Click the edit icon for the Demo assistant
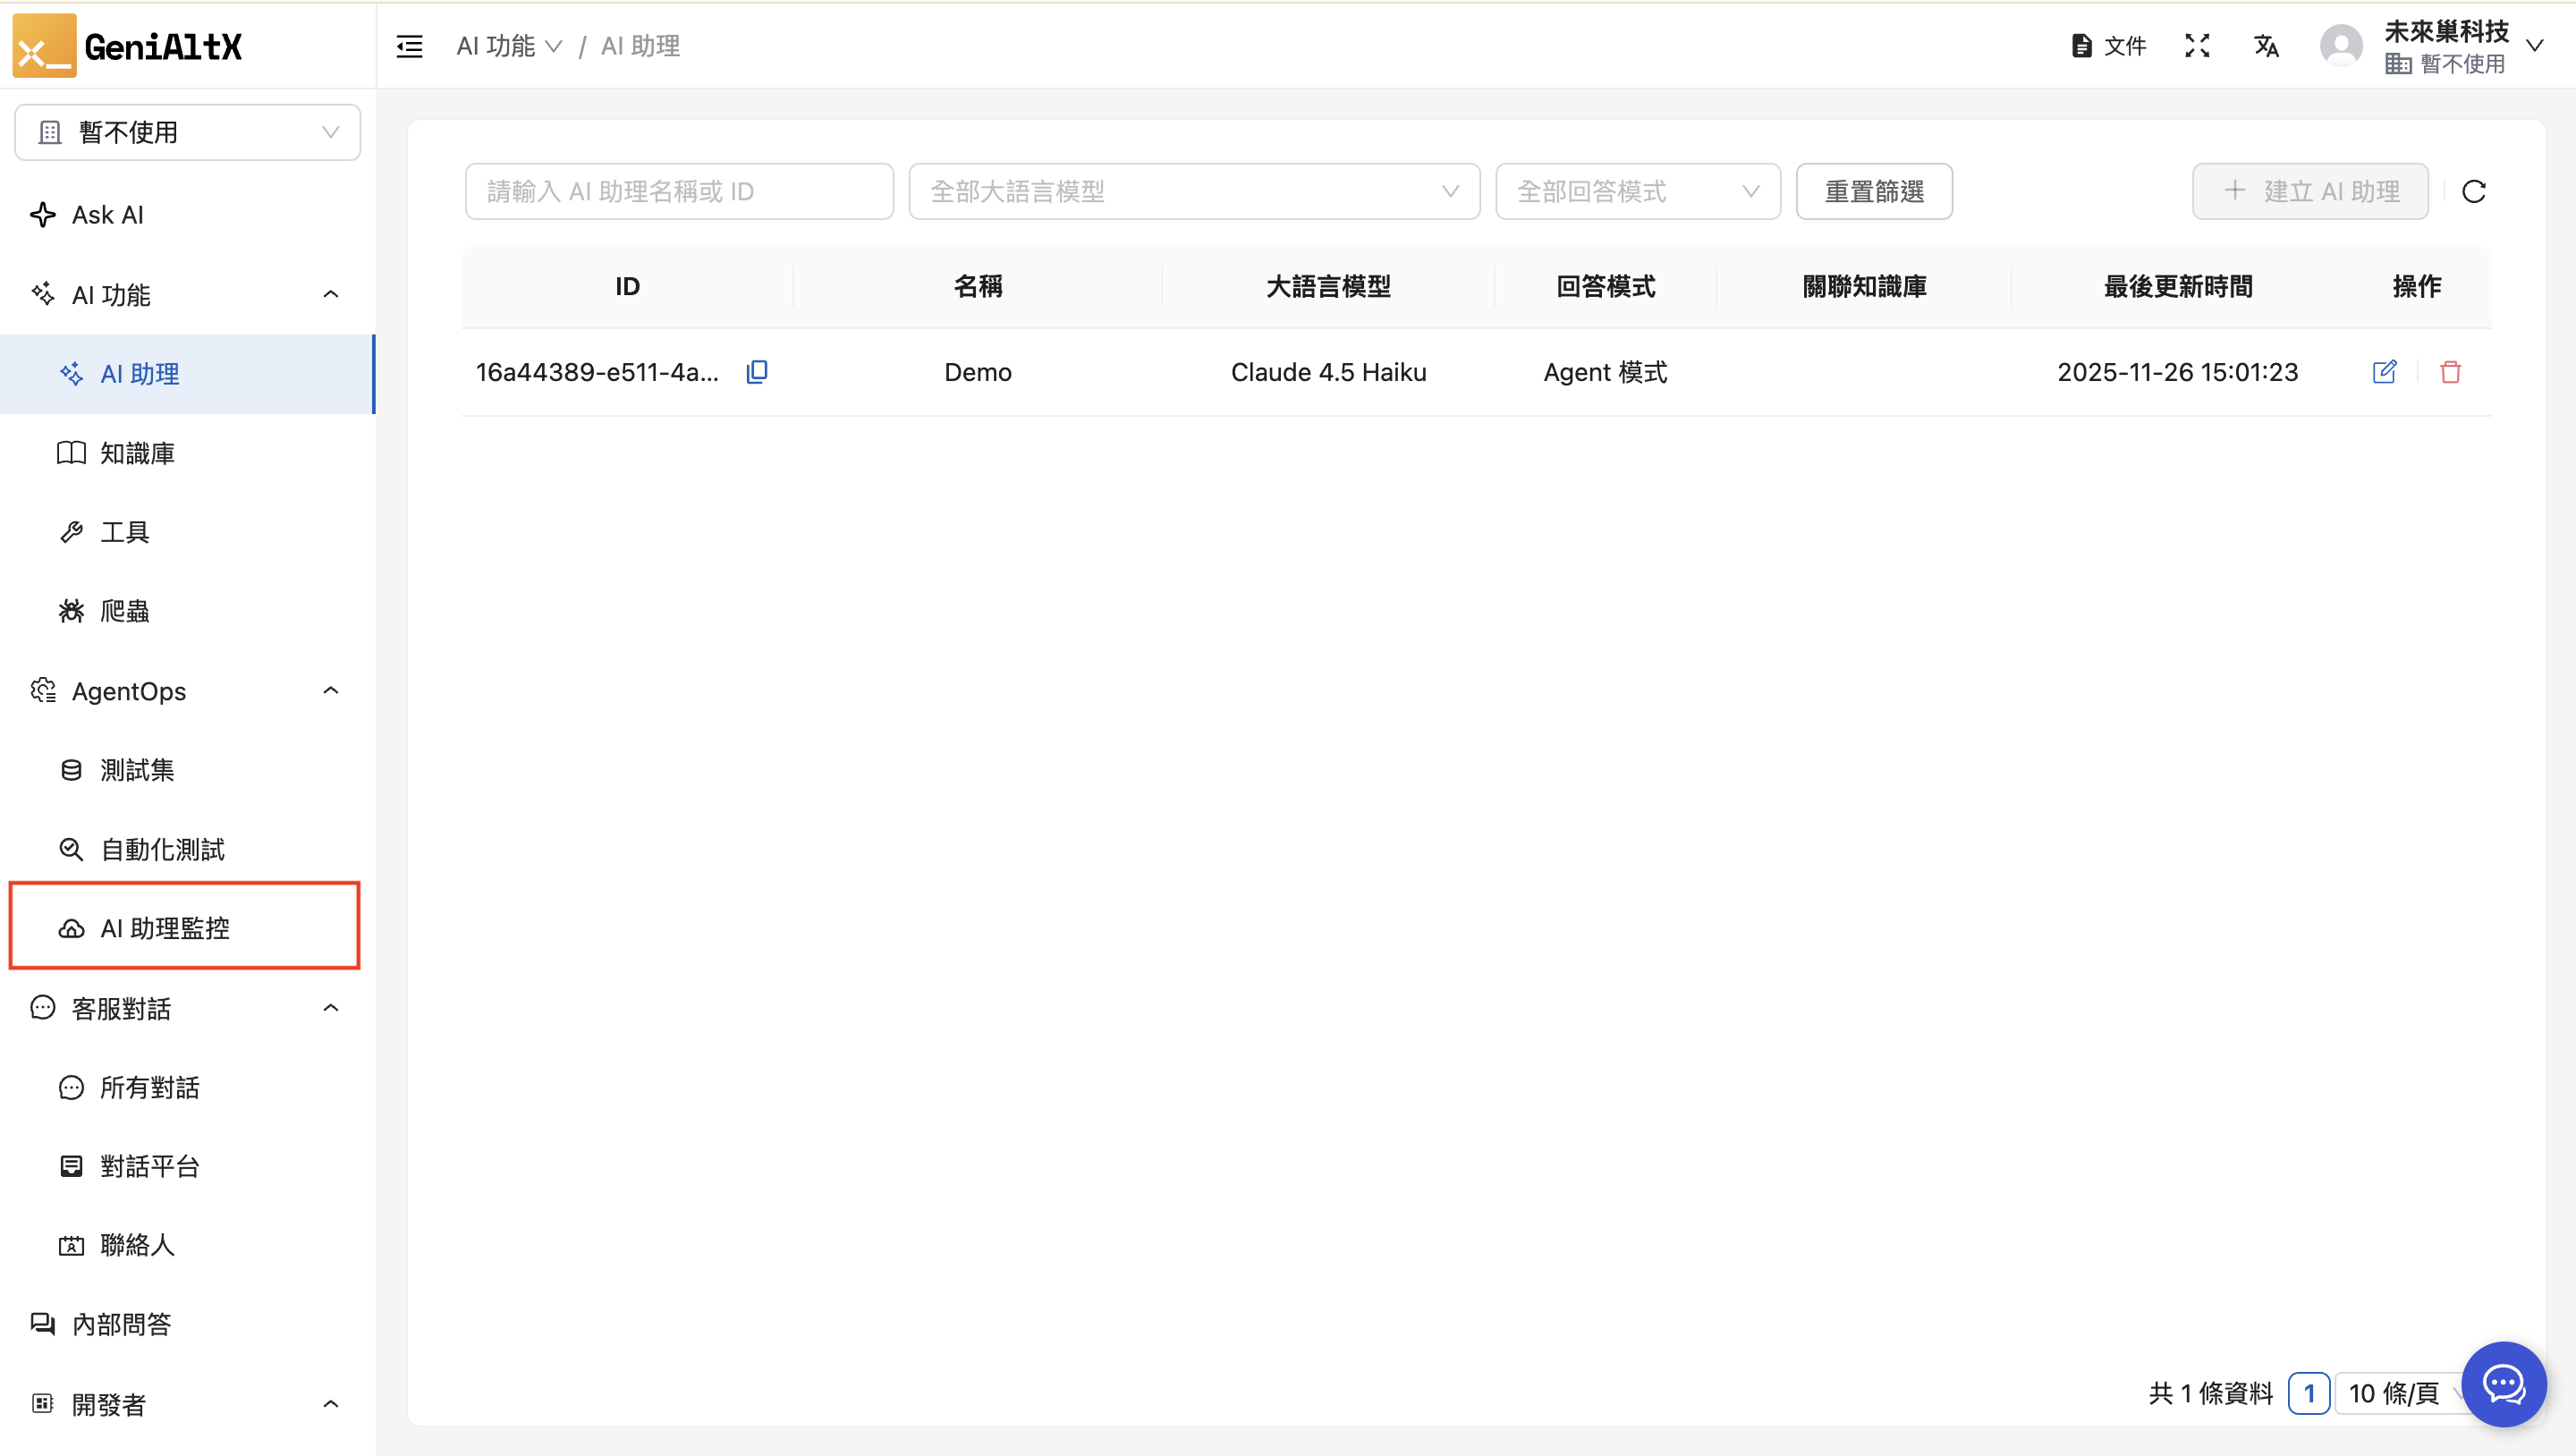The image size is (2576, 1456). pos(2384,372)
